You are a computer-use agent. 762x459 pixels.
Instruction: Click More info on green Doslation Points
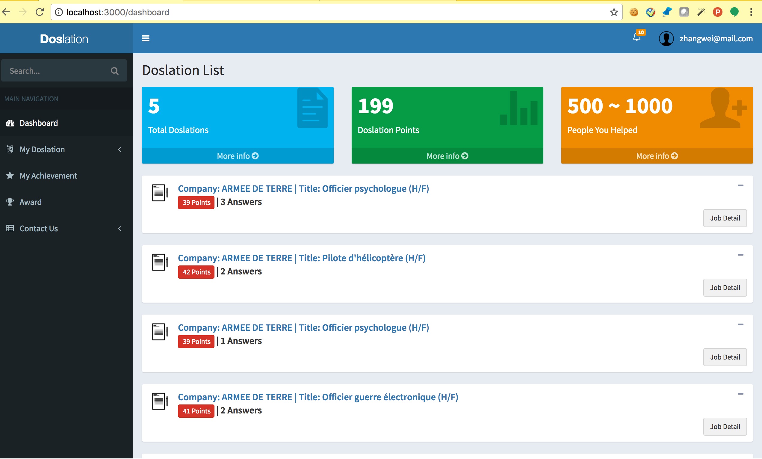[x=447, y=156]
